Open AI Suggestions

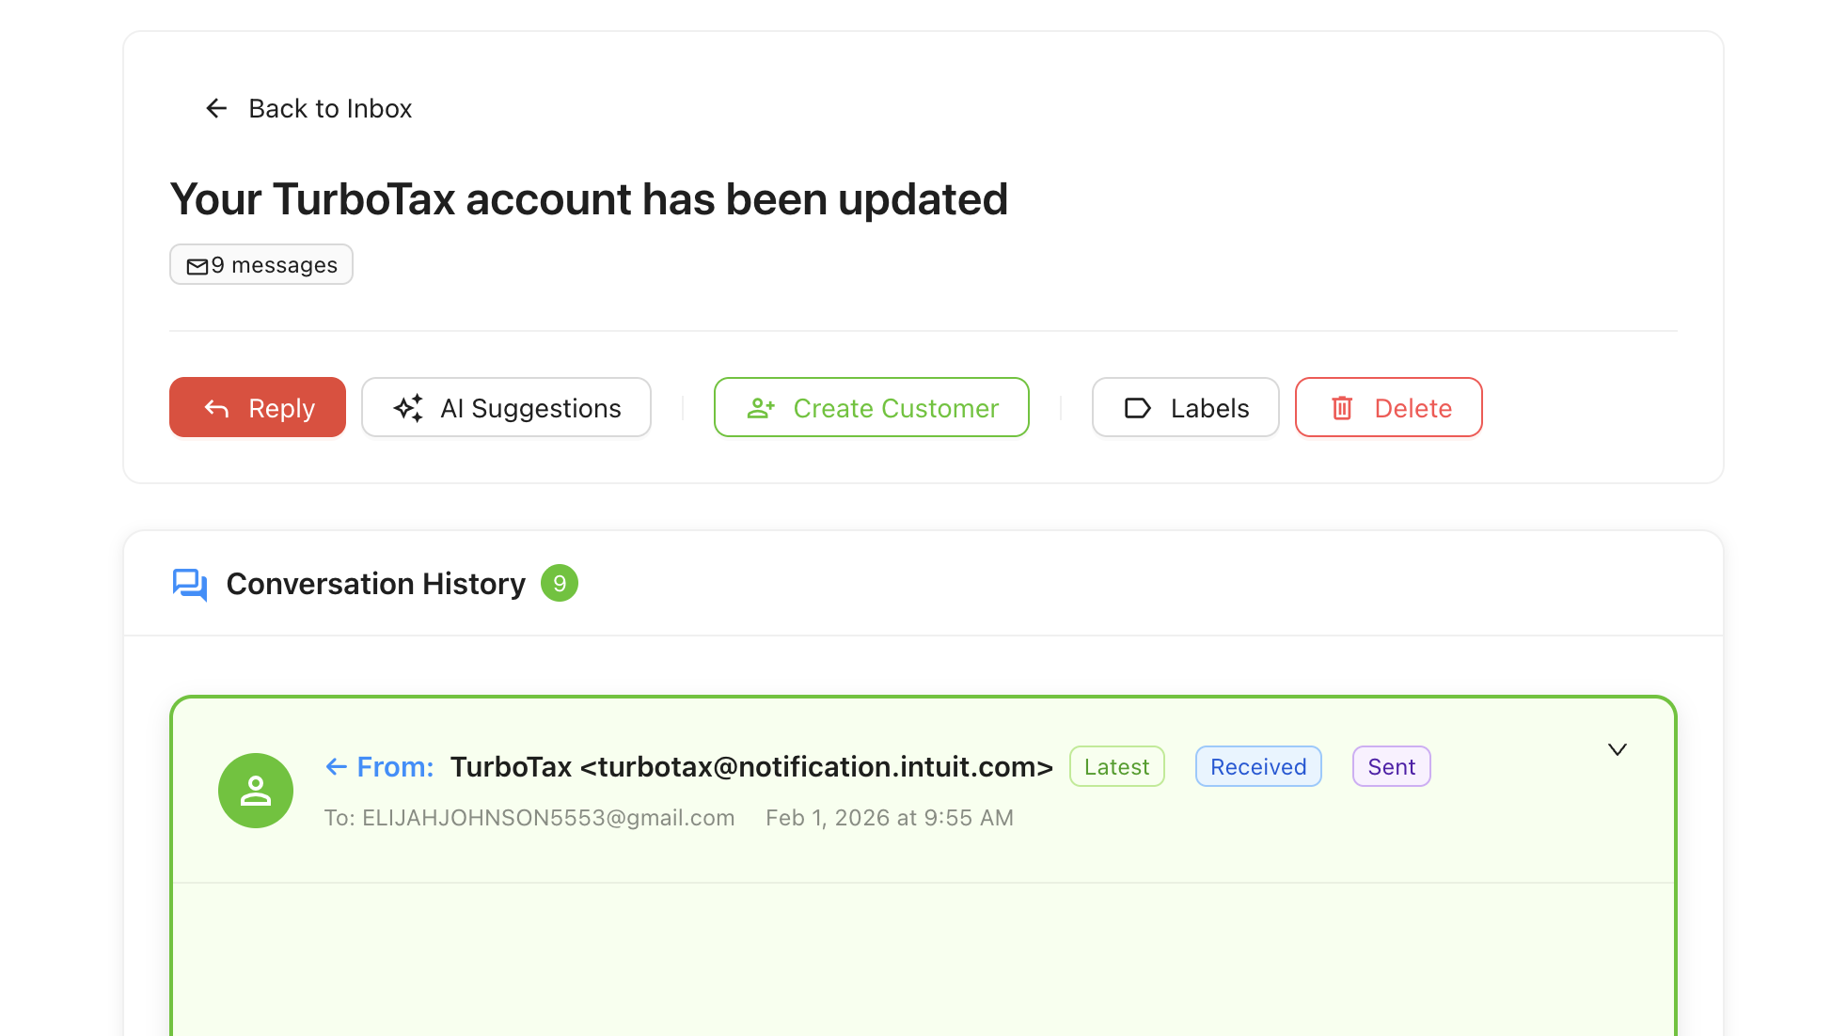[506, 408]
